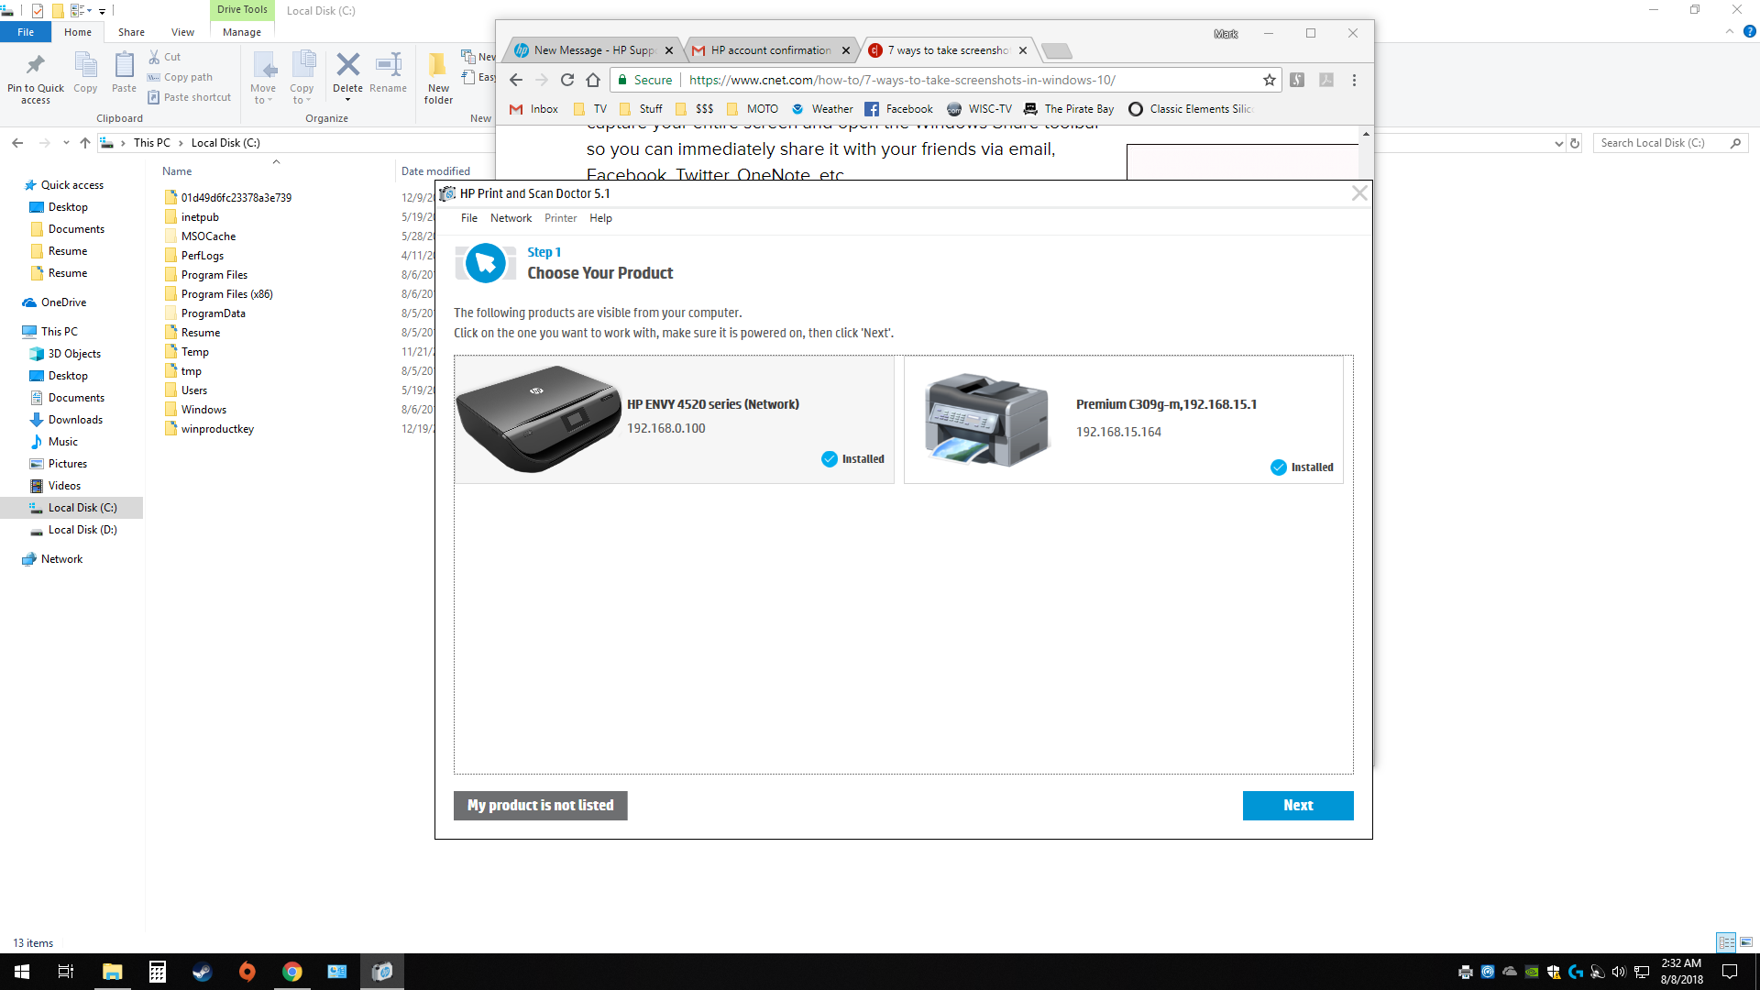Viewport: 1760px width, 990px height.
Task: Open the Help menu in HP Doctor
Action: [600, 218]
